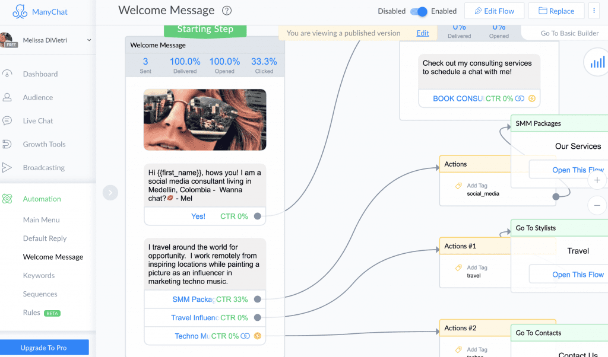The height and width of the screenshot is (357, 608).
Task: Collapse the sidebar with arrow button
Action: [x=110, y=192]
